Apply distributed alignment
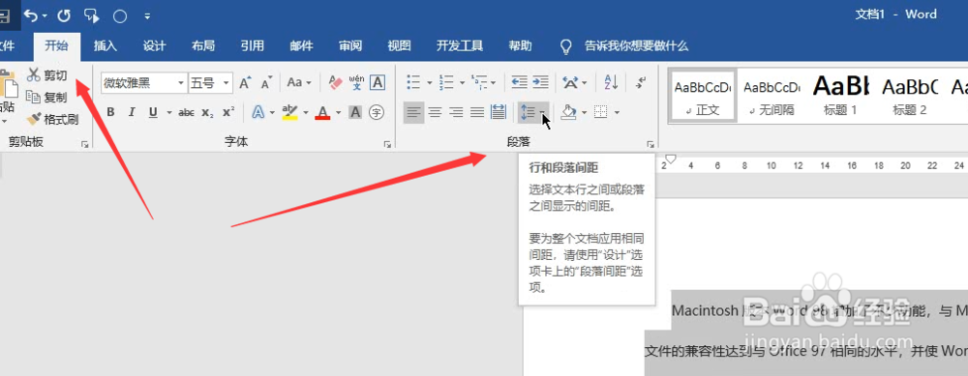The image size is (968, 376). tap(499, 112)
